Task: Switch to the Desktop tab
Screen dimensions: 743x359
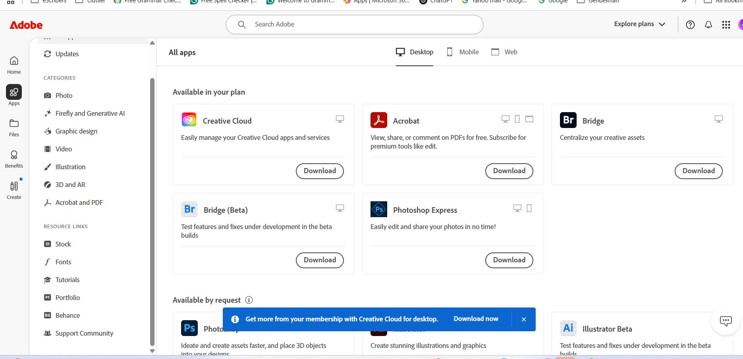Action: (x=415, y=52)
